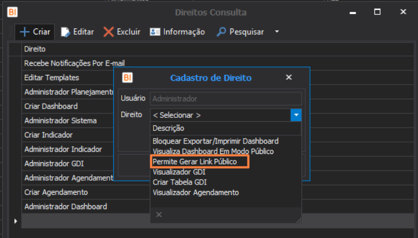This screenshot has height=238, width=418.
Task: Select 'Criar Tabela GDI' option
Action: point(180,182)
